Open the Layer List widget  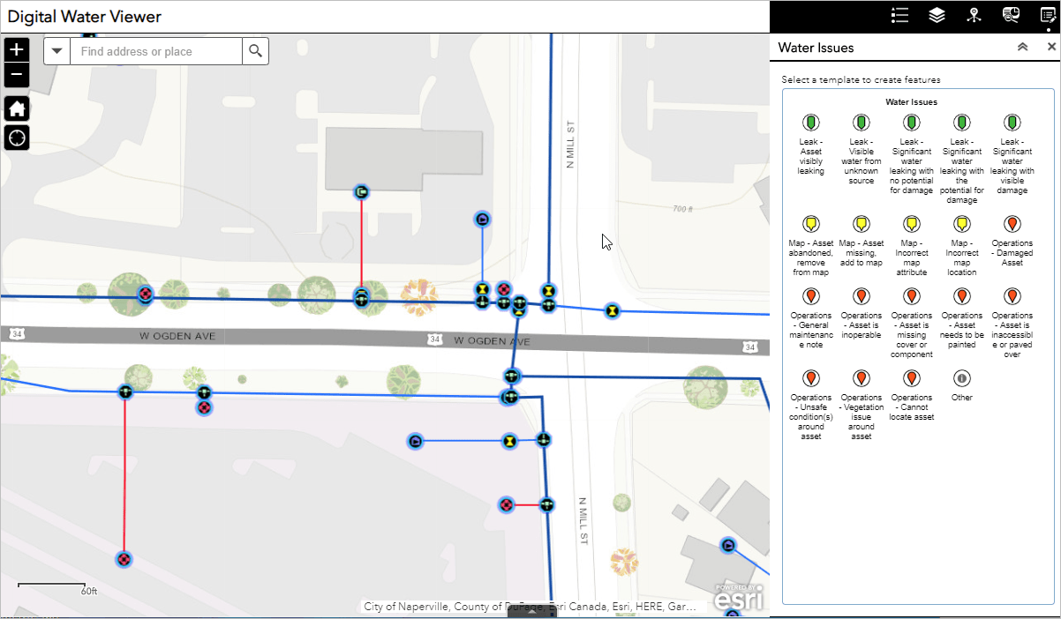pyautogui.click(x=937, y=15)
